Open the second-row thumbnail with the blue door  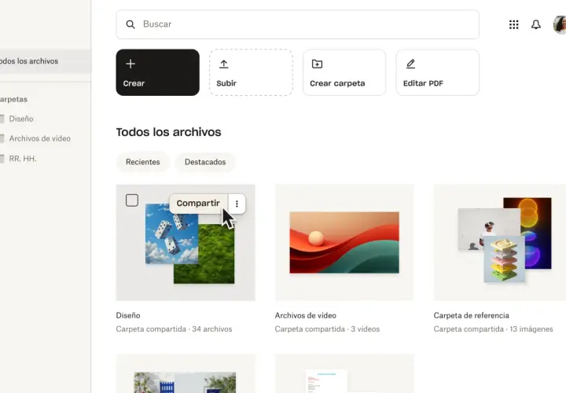[x=186, y=374]
